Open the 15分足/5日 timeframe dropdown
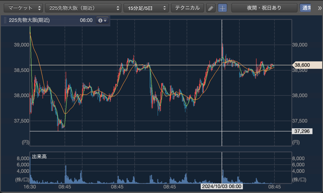Viewport: 323px width, 193px height. [x=146, y=8]
